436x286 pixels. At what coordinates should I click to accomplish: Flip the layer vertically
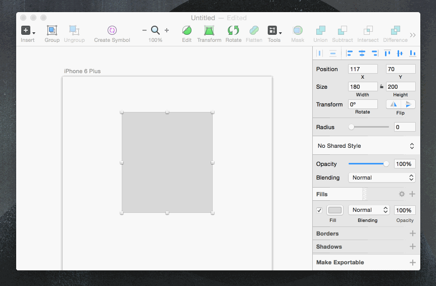pyautogui.click(x=408, y=104)
